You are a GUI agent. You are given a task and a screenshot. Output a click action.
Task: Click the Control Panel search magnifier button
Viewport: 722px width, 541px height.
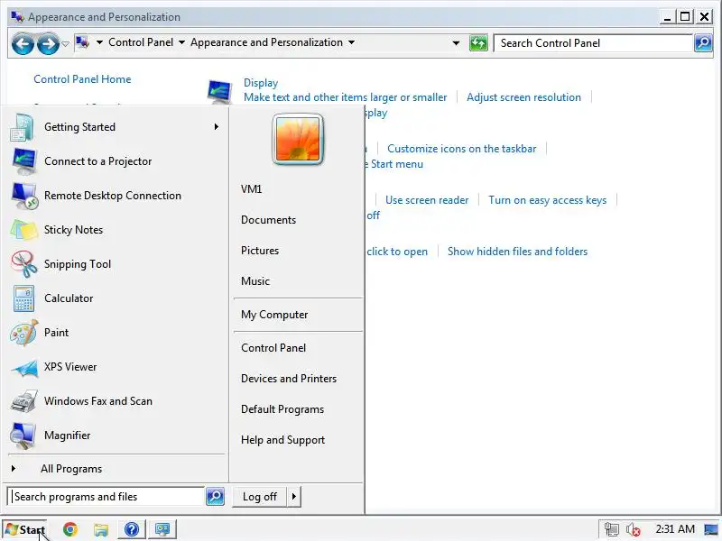703,43
